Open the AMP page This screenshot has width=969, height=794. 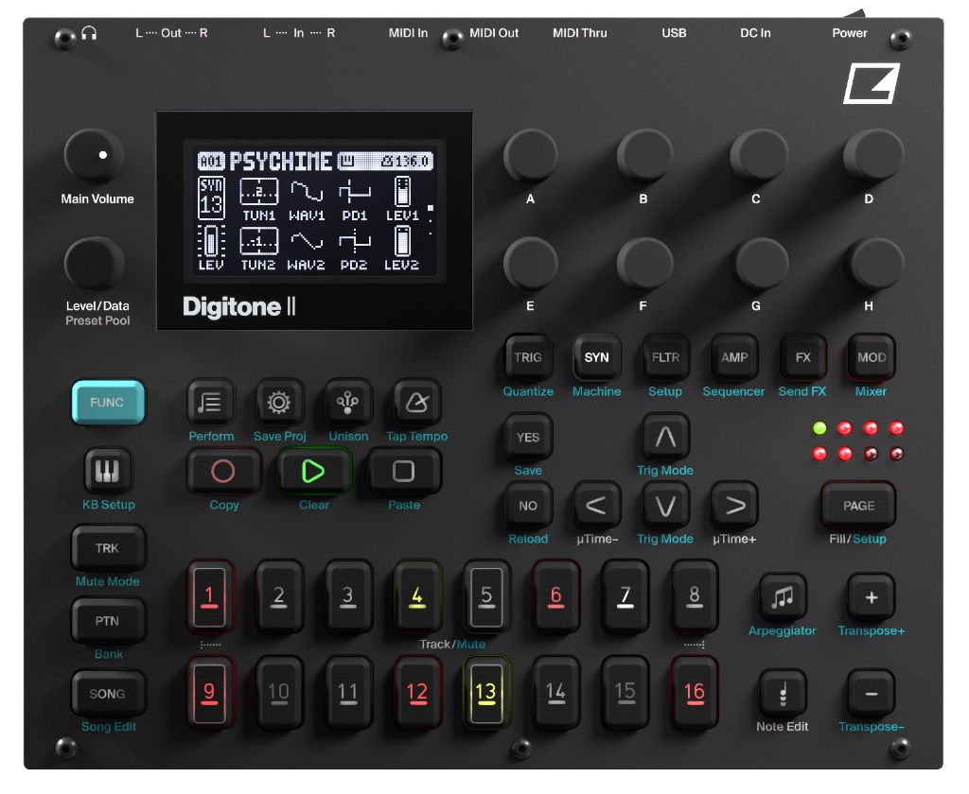coord(734,357)
